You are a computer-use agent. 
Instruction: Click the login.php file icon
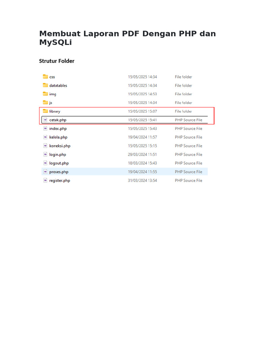click(46, 154)
